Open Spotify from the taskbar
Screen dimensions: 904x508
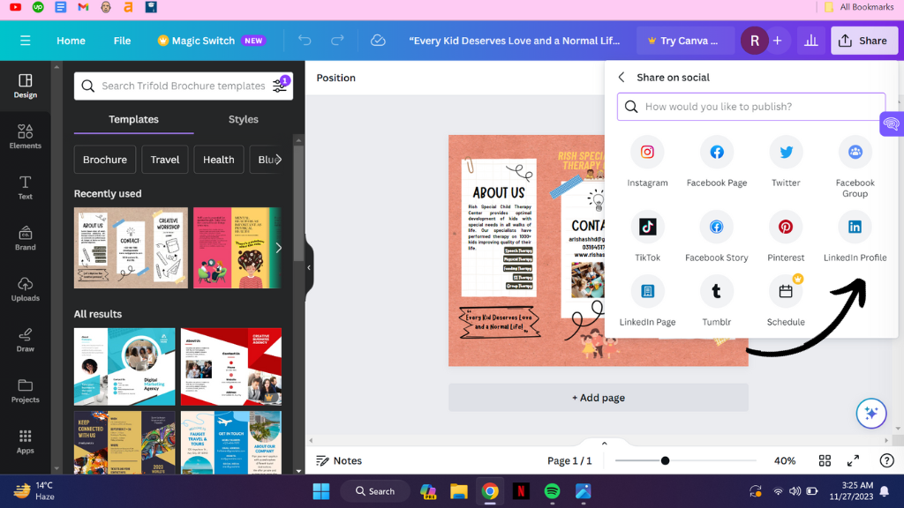[x=552, y=491]
